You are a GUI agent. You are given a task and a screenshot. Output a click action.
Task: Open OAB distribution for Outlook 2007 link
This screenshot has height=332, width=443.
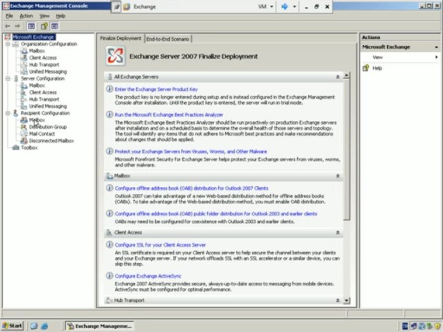(x=192, y=188)
